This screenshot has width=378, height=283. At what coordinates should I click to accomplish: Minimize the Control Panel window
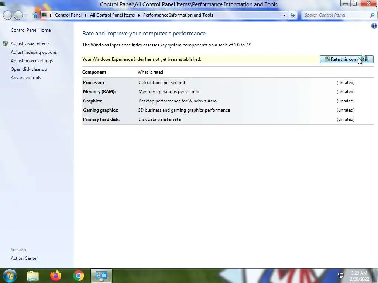click(x=345, y=3)
